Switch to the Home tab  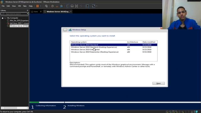tap(35, 12)
